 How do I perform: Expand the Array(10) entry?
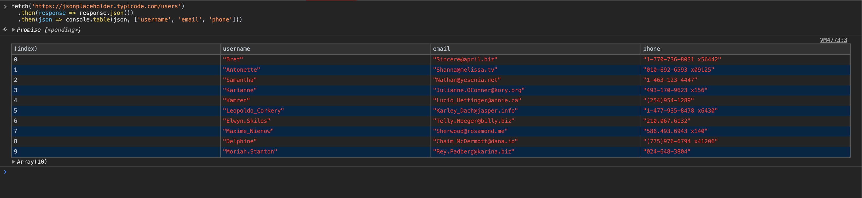13,162
